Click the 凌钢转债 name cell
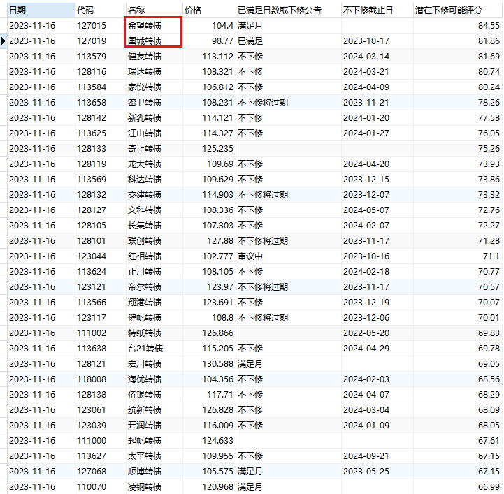 tap(145, 487)
